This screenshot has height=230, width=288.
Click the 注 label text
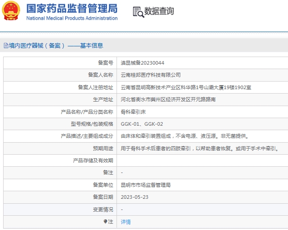click(x=111, y=222)
